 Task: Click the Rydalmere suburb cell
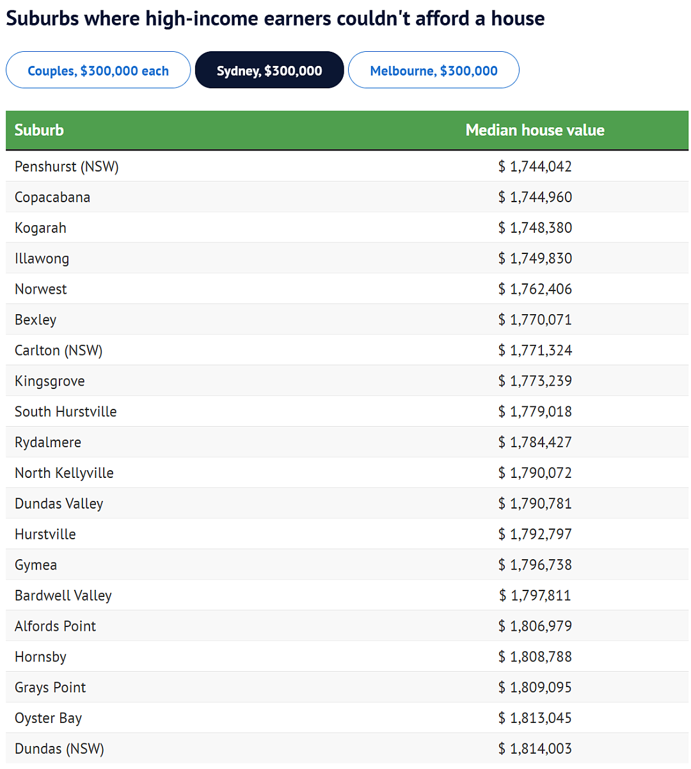(x=47, y=442)
